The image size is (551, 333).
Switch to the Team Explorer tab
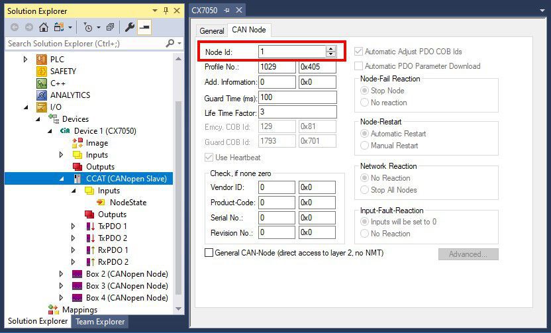[x=100, y=321]
